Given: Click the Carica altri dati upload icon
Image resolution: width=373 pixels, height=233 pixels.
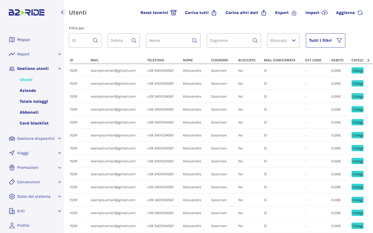Looking at the screenshot, I should click(264, 13).
